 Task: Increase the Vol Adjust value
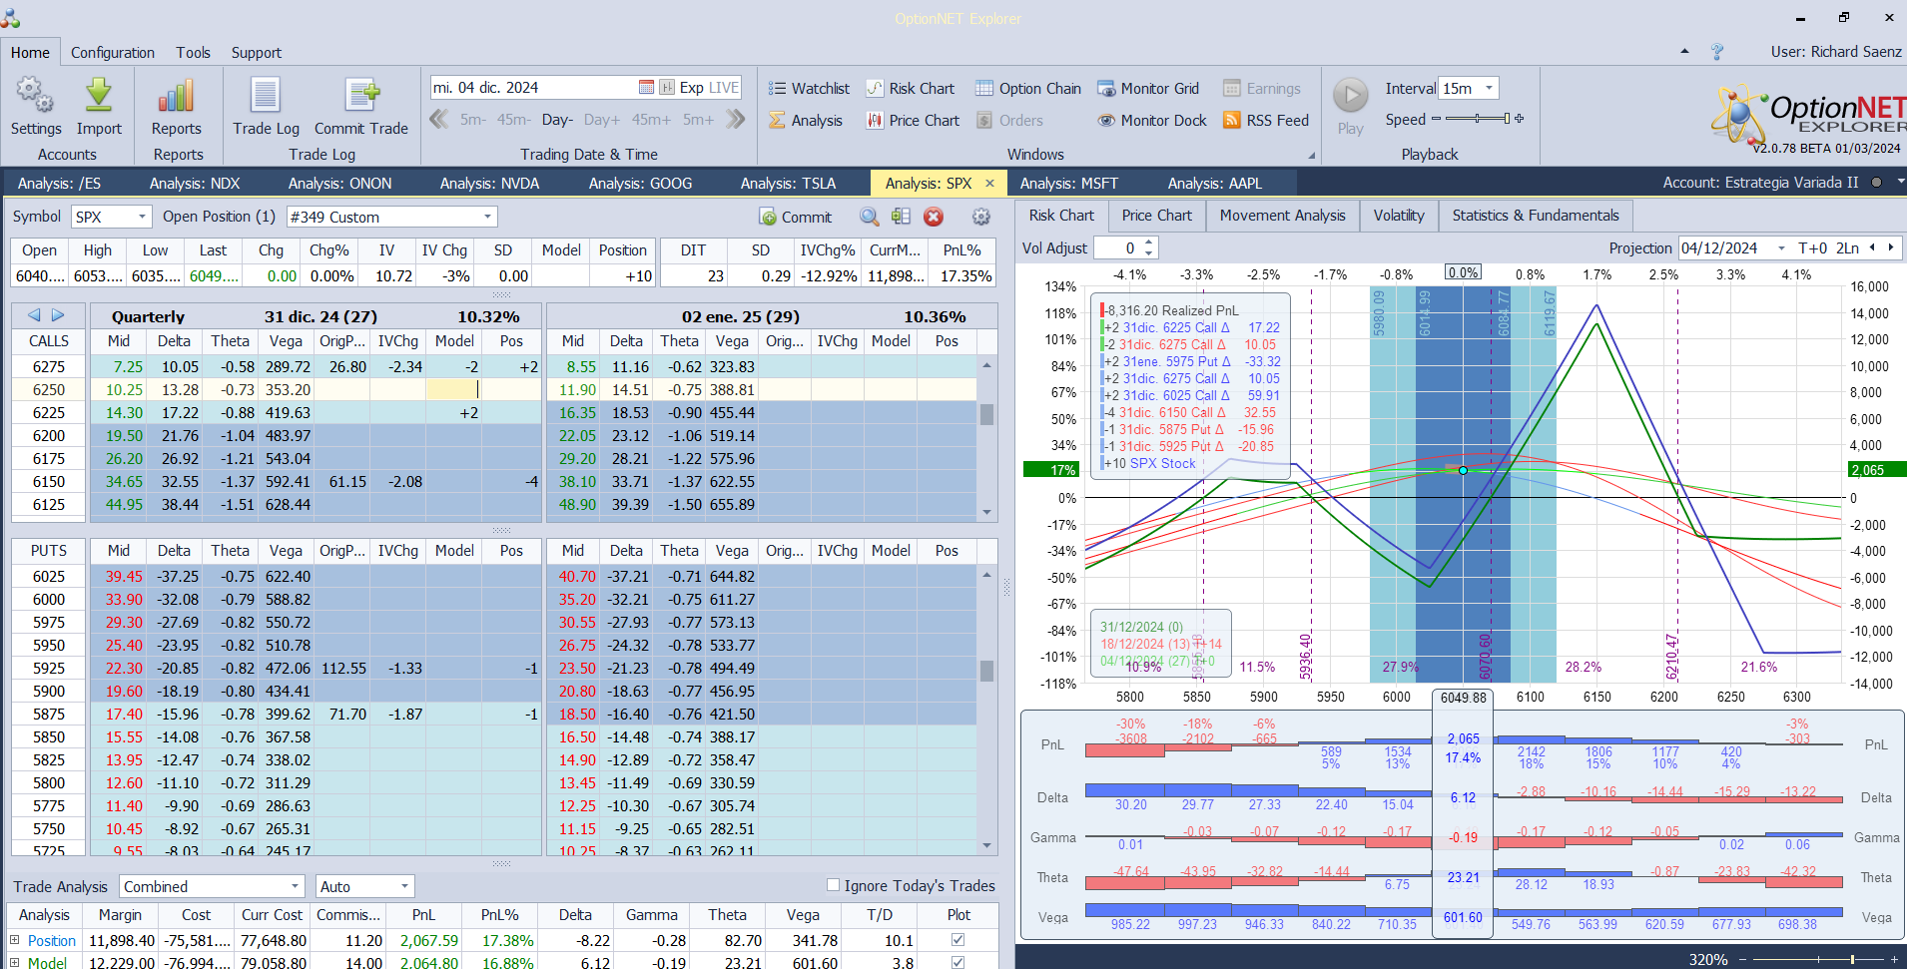pyautogui.click(x=1149, y=242)
